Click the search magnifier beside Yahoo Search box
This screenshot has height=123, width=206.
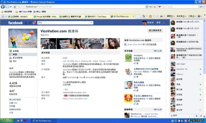201,7
